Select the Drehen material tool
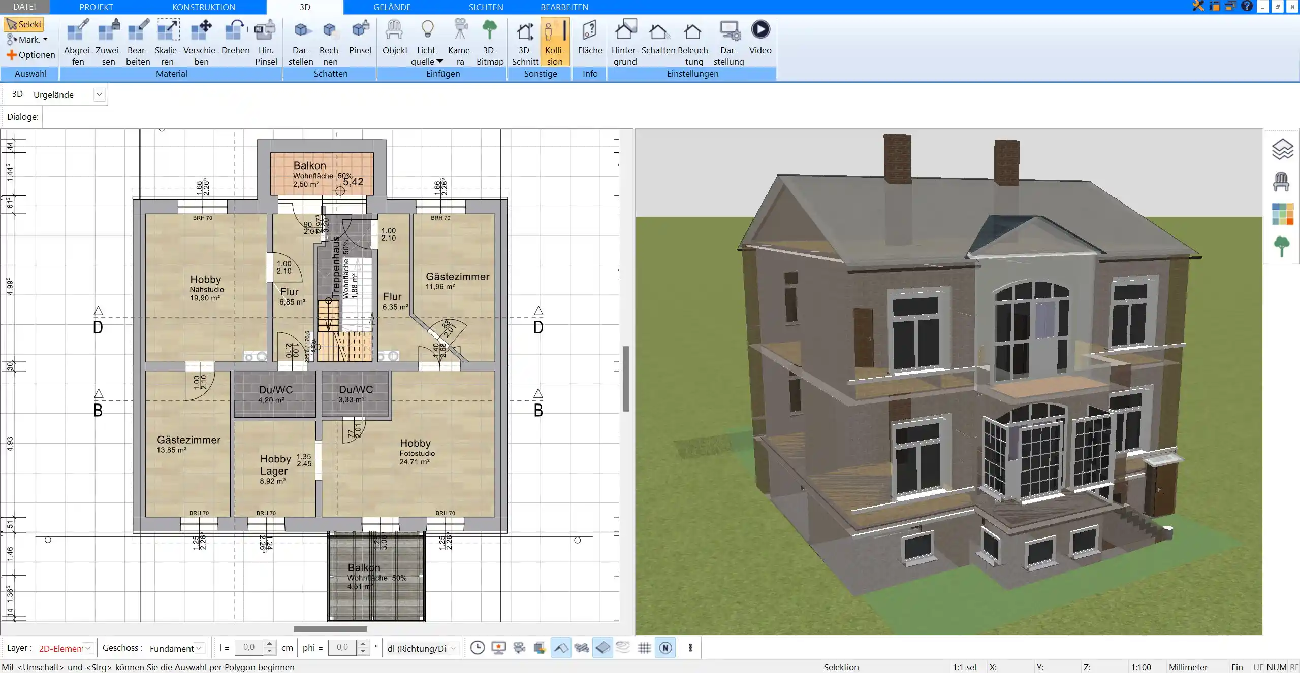This screenshot has height=673, width=1300. pyautogui.click(x=235, y=37)
